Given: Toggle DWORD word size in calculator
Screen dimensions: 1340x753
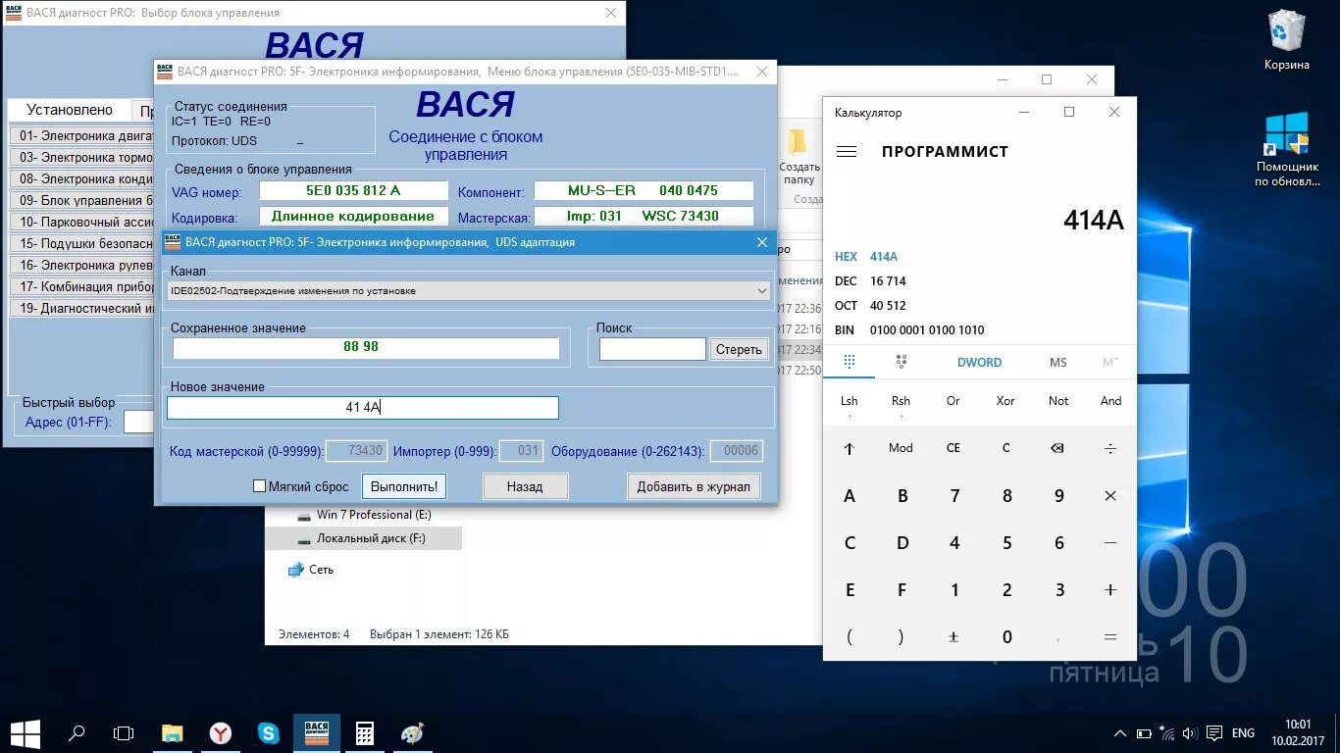Looking at the screenshot, I should click(x=979, y=362).
